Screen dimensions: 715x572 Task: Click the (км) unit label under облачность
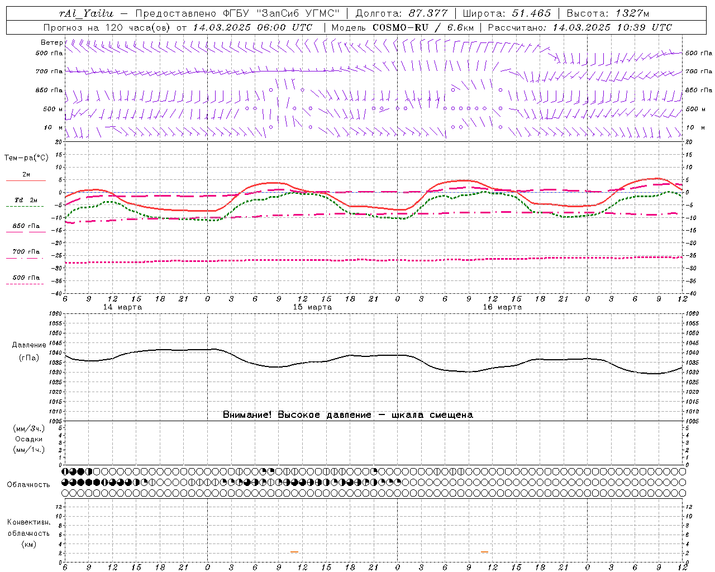(28, 544)
